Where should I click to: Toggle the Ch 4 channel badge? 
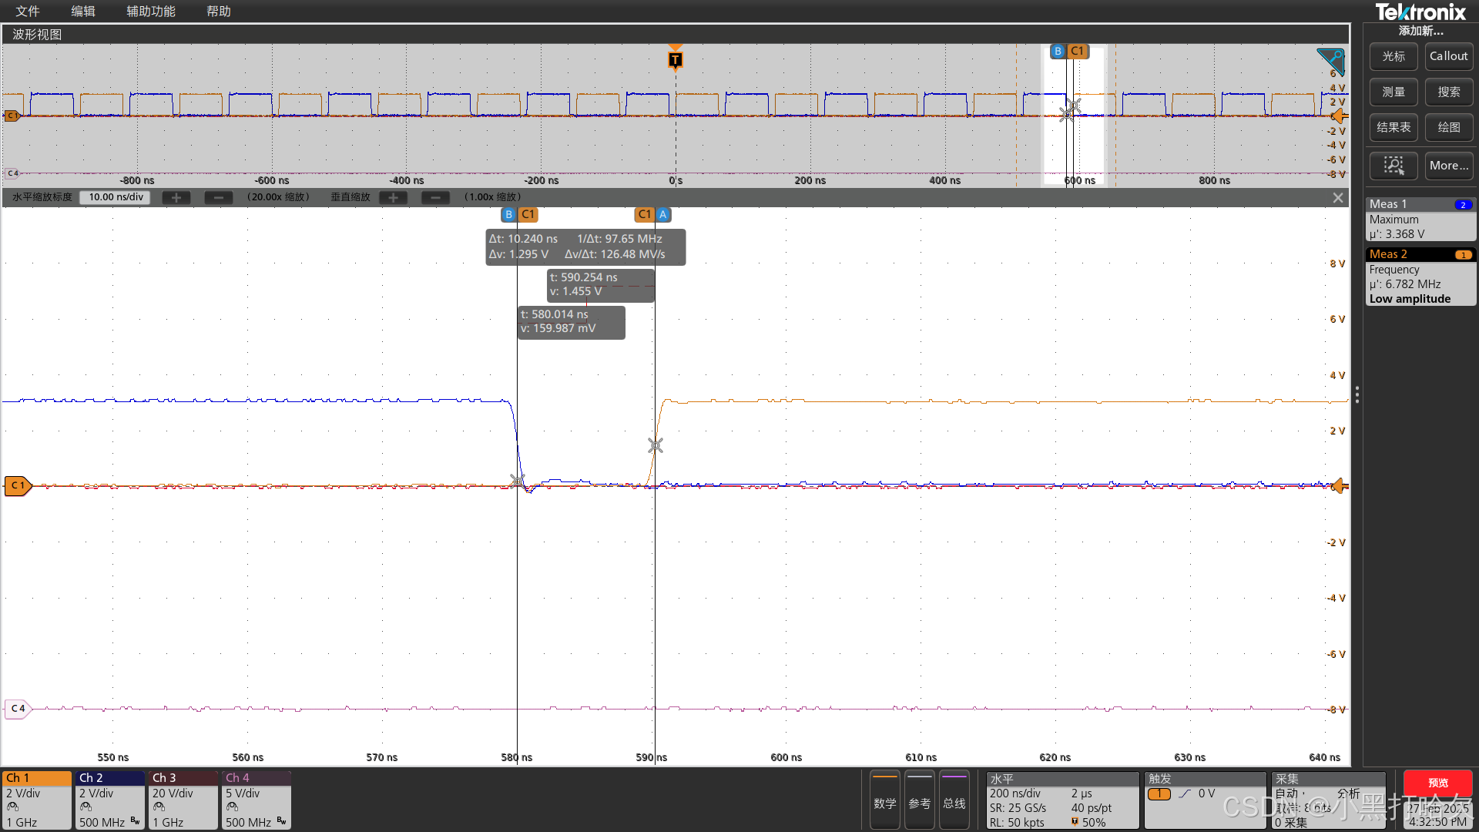(x=256, y=800)
